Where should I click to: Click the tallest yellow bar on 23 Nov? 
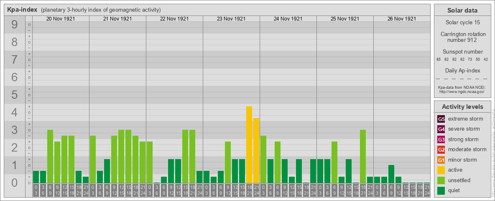click(x=249, y=145)
